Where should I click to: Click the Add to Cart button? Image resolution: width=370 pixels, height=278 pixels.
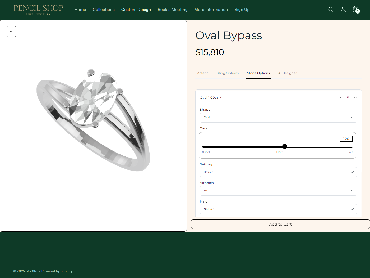(280, 224)
